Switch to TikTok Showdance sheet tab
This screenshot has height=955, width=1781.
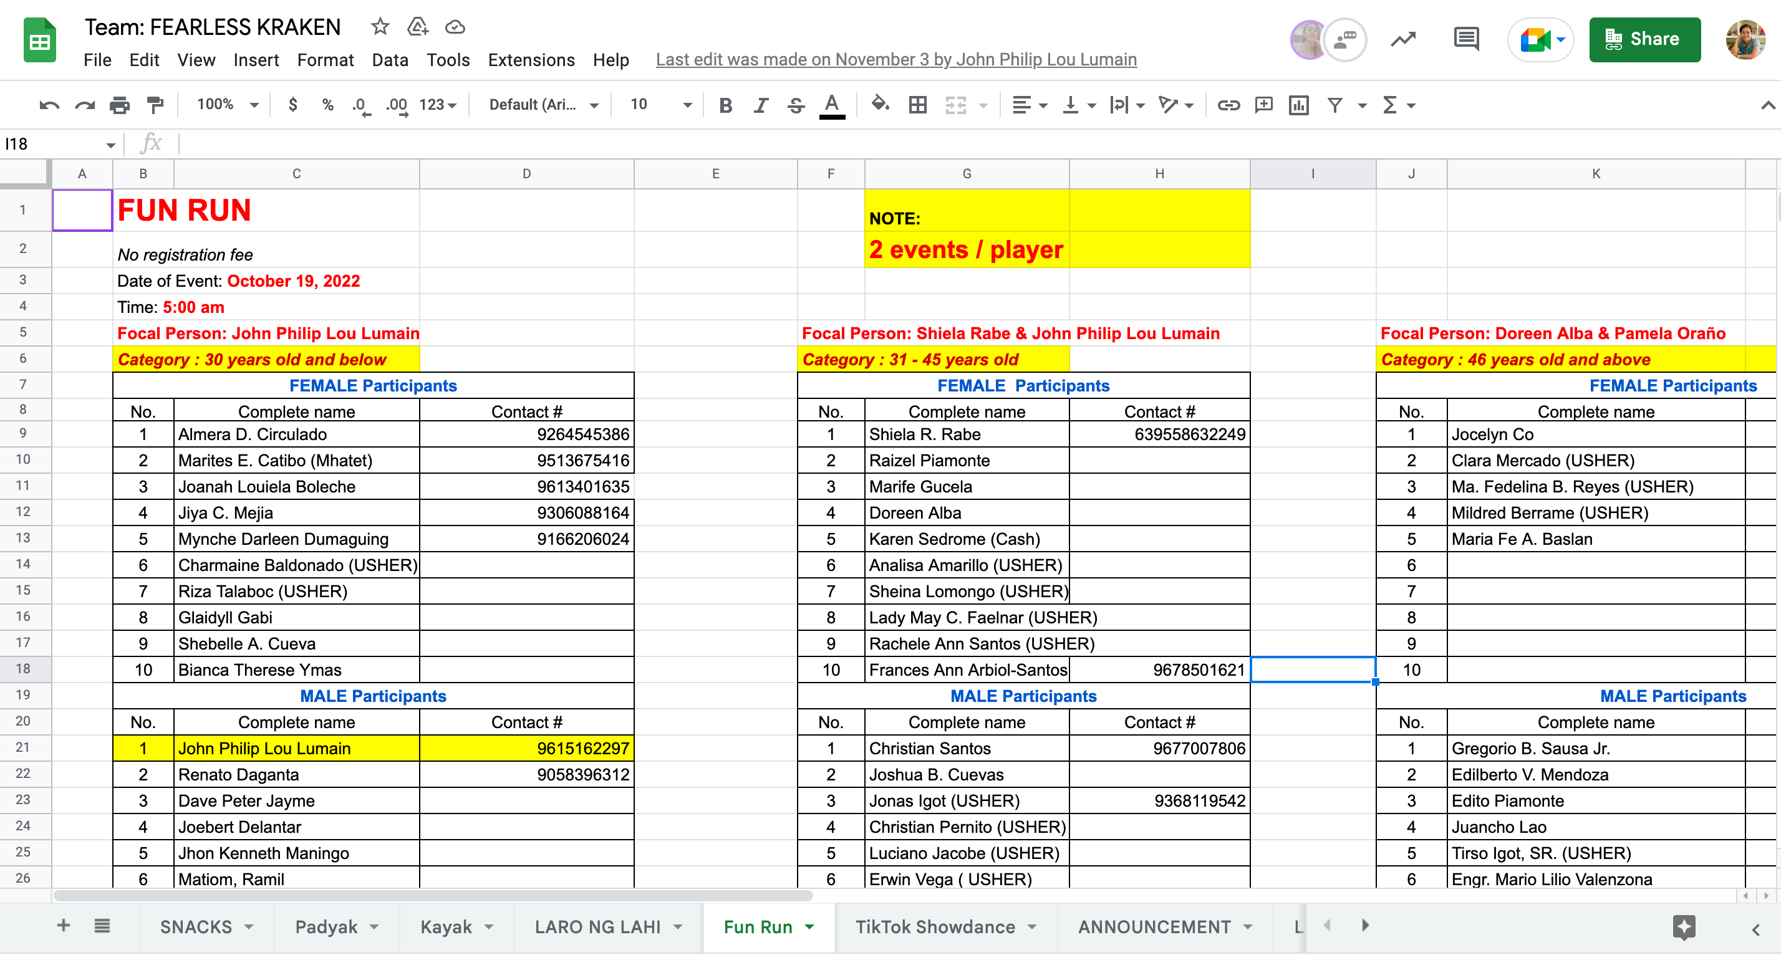pos(935,926)
